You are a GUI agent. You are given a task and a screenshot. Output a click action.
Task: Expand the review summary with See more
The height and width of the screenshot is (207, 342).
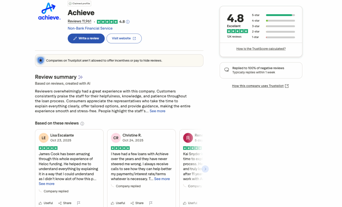click(x=157, y=111)
